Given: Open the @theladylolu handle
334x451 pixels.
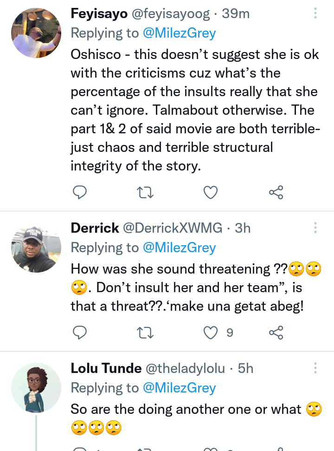Looking at the screenshot, I should (x=185, y=368).
